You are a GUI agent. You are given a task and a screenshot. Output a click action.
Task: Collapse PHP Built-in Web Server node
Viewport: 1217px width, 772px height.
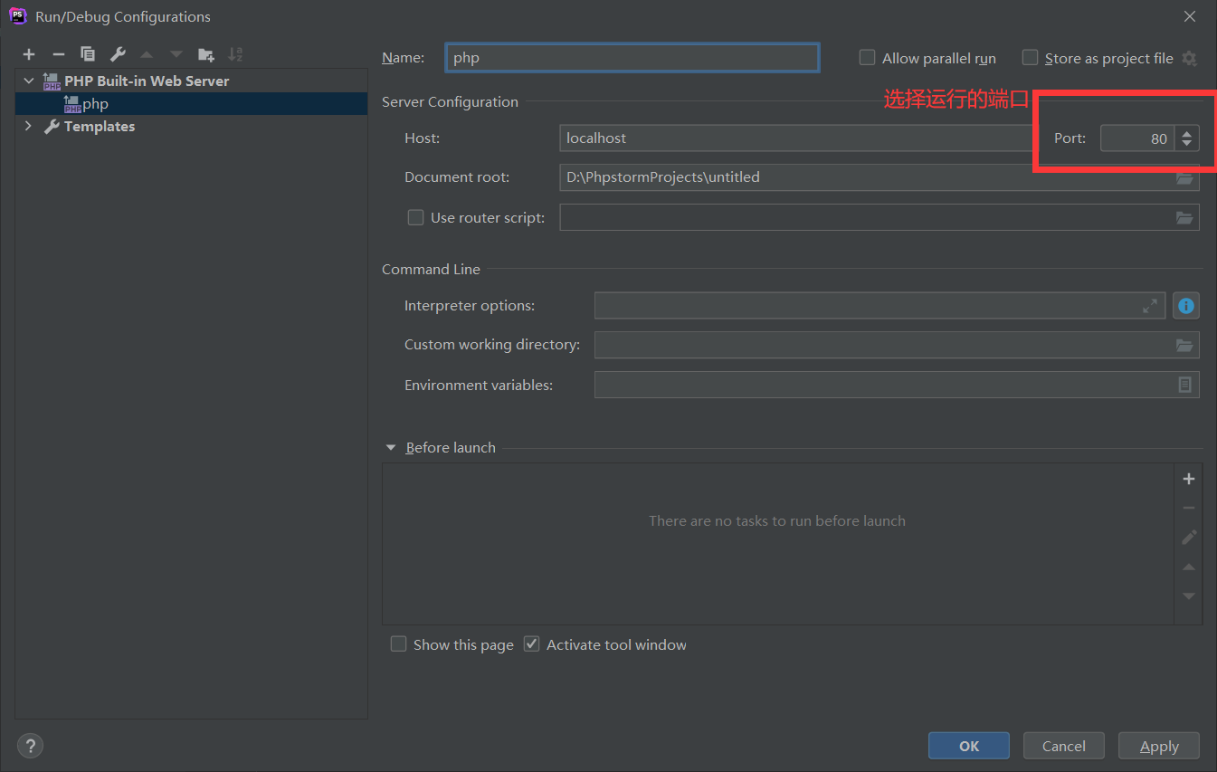28,81
